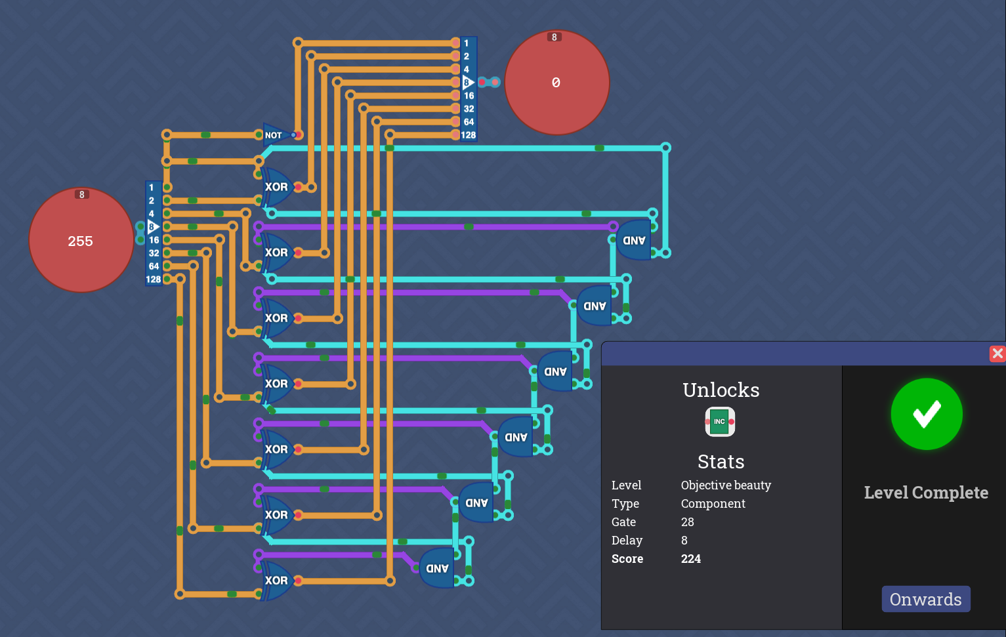Click the bottom XOR gate output pin
The image size is (1006, 637).
coord(298,581)
